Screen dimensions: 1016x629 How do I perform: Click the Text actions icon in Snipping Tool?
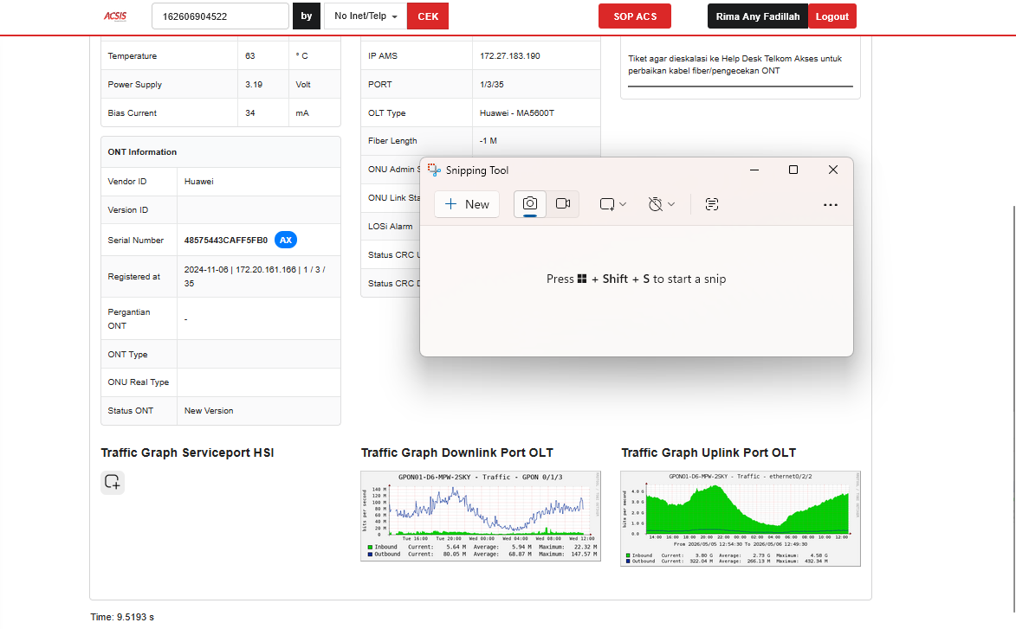(x=711, y=204)
